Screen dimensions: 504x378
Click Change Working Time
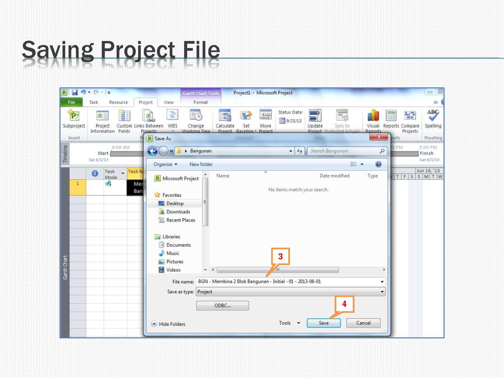196,121
